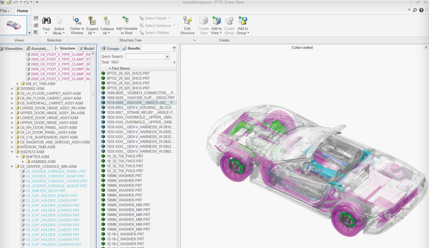
Task: Open quick access toolbar customize arrow
Action: coord(37,2)
